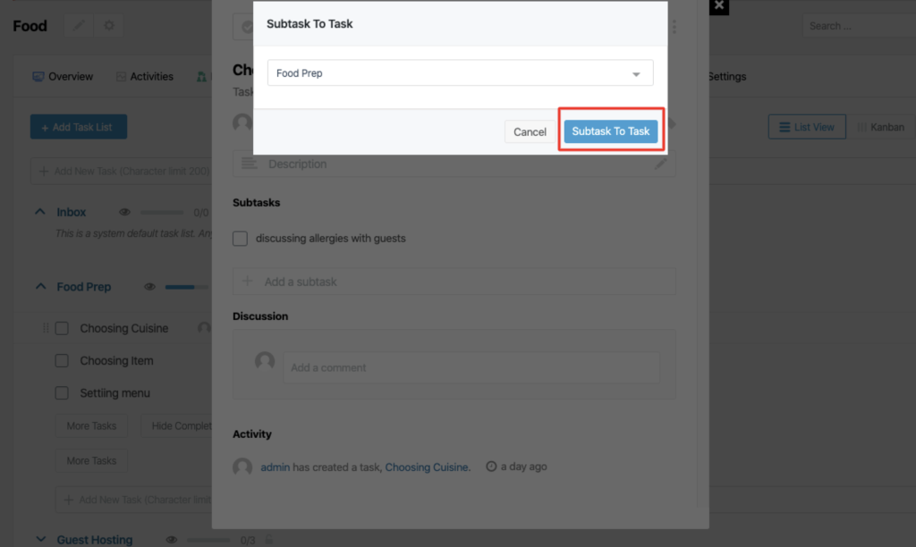
Task: Check the discussing allergies with guests subtask
Action: 240,238
